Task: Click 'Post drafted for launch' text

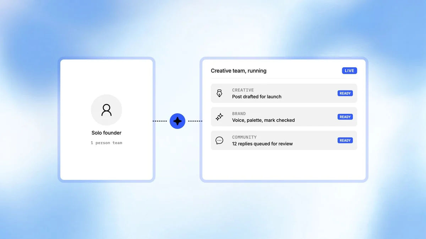Action: click(257, 97)
